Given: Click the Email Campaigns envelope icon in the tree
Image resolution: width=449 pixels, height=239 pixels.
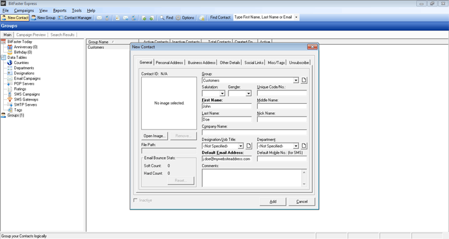Looking at the screenshot, I should point(10,78).
